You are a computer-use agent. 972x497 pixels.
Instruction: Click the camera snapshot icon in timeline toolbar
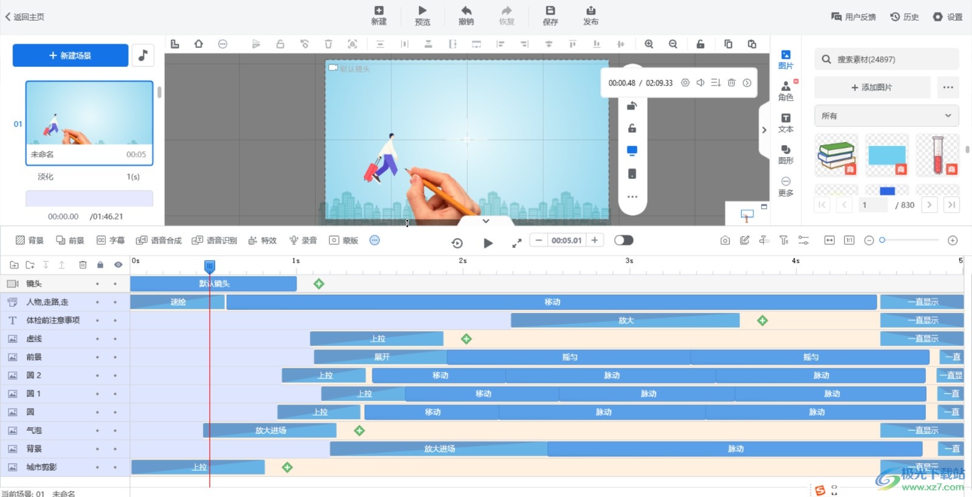point(725,241)
